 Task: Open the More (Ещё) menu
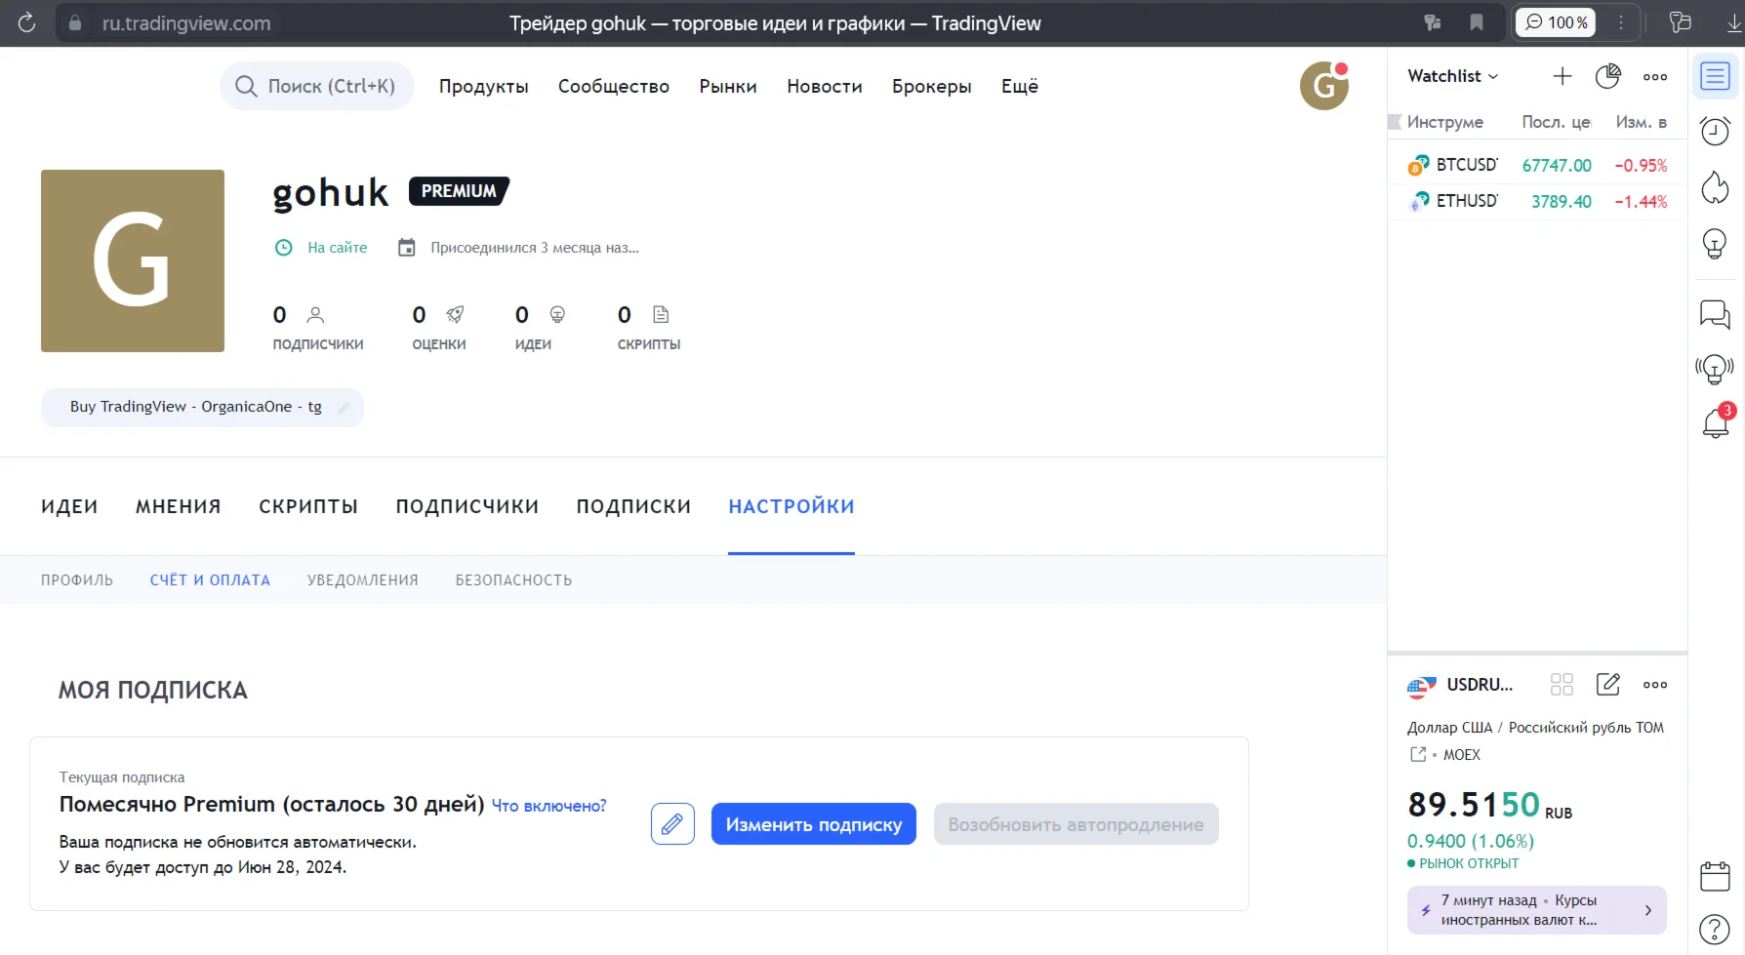pos(1020,86)
